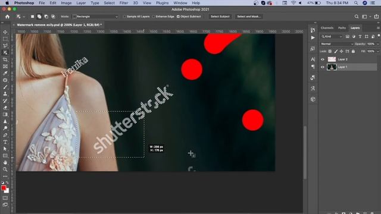Switch to the Channels tab
Viewport: 381px width, 214px height.
[x=327, y=28]
